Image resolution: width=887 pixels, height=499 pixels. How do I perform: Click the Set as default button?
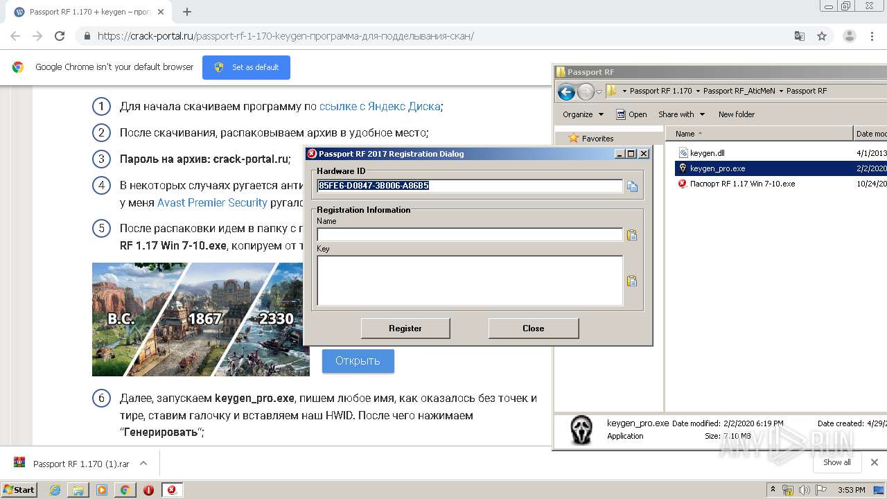coord(246,67)
